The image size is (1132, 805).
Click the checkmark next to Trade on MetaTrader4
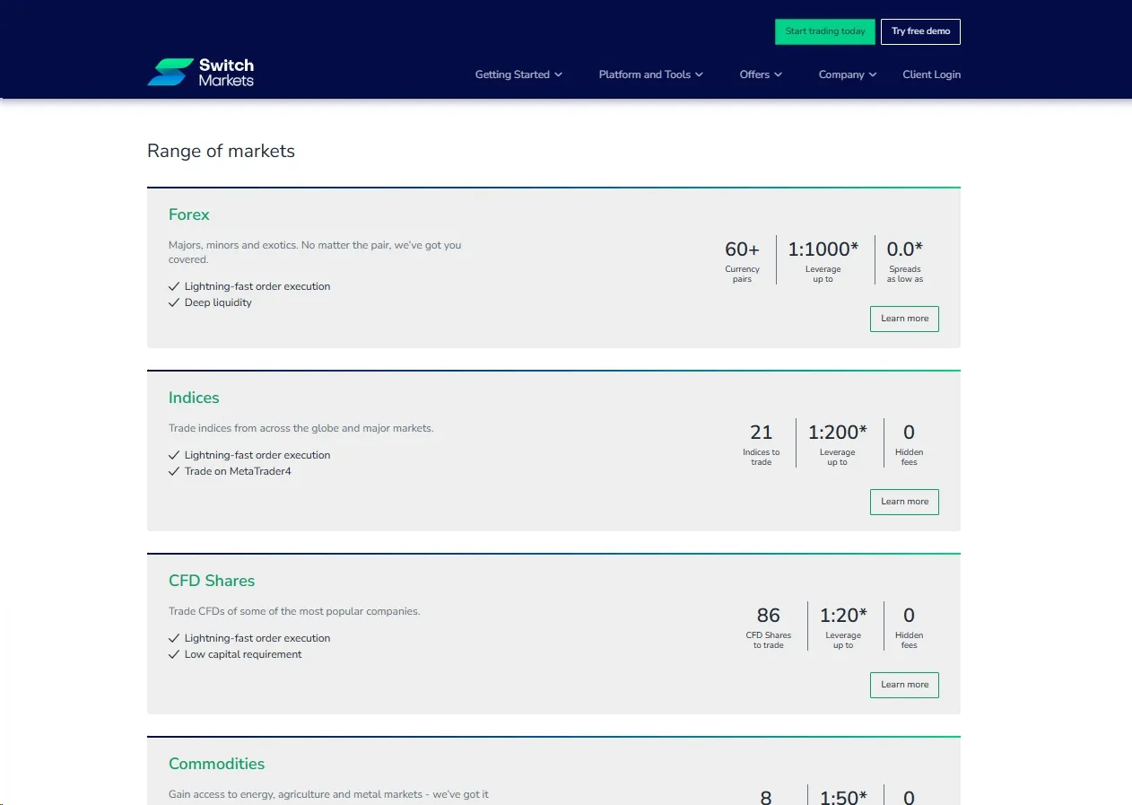(174, 471)
